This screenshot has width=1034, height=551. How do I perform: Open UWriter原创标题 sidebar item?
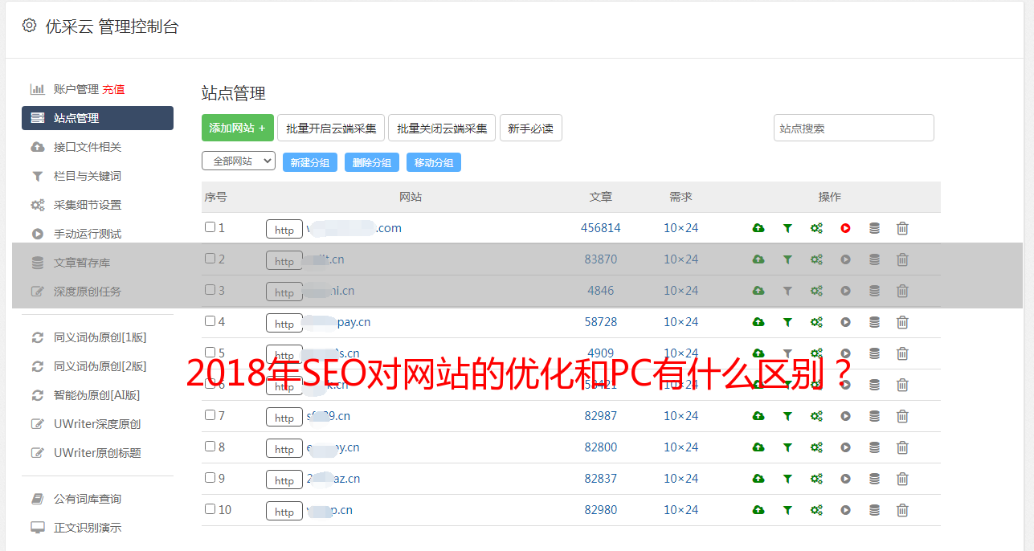(x=97, y=453)
